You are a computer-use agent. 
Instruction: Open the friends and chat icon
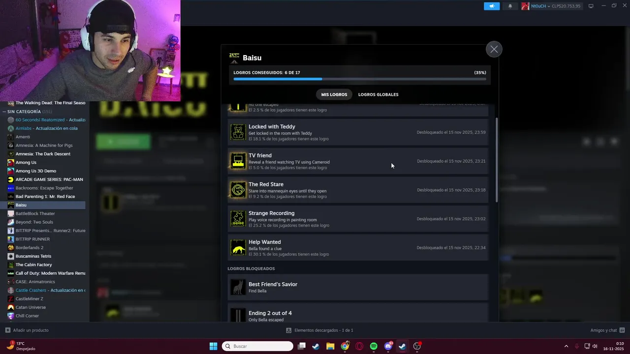pyautogui.click(x=622, y=330)
